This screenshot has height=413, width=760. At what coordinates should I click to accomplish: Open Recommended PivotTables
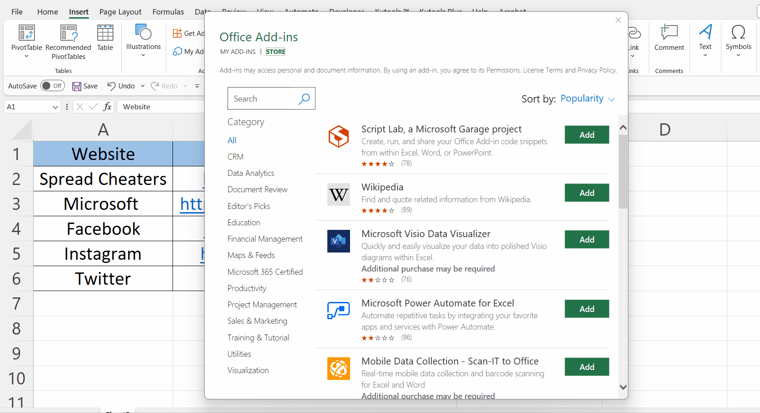69,42
